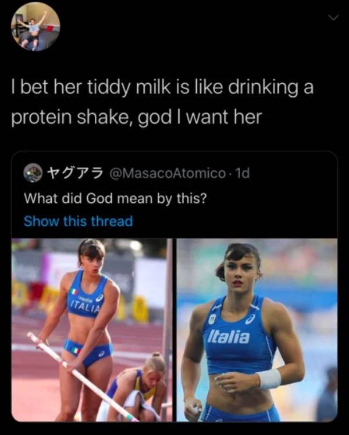Open the quoted user's small avatar
Image resolution: width=349 pixels, height=435 pixels.
32,174
